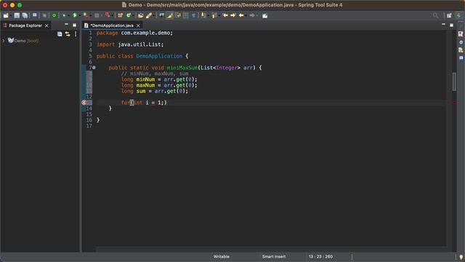The width and height of the screenshot is (465, 262).
Task: Toggle Link with Editor in Package Explorer
Action: pos(68,34)
